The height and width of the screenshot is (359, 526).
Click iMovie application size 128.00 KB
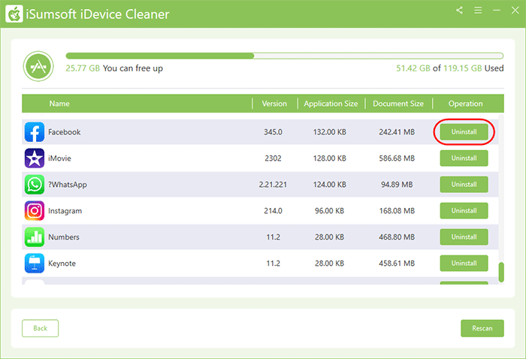[x=329, y=158]
